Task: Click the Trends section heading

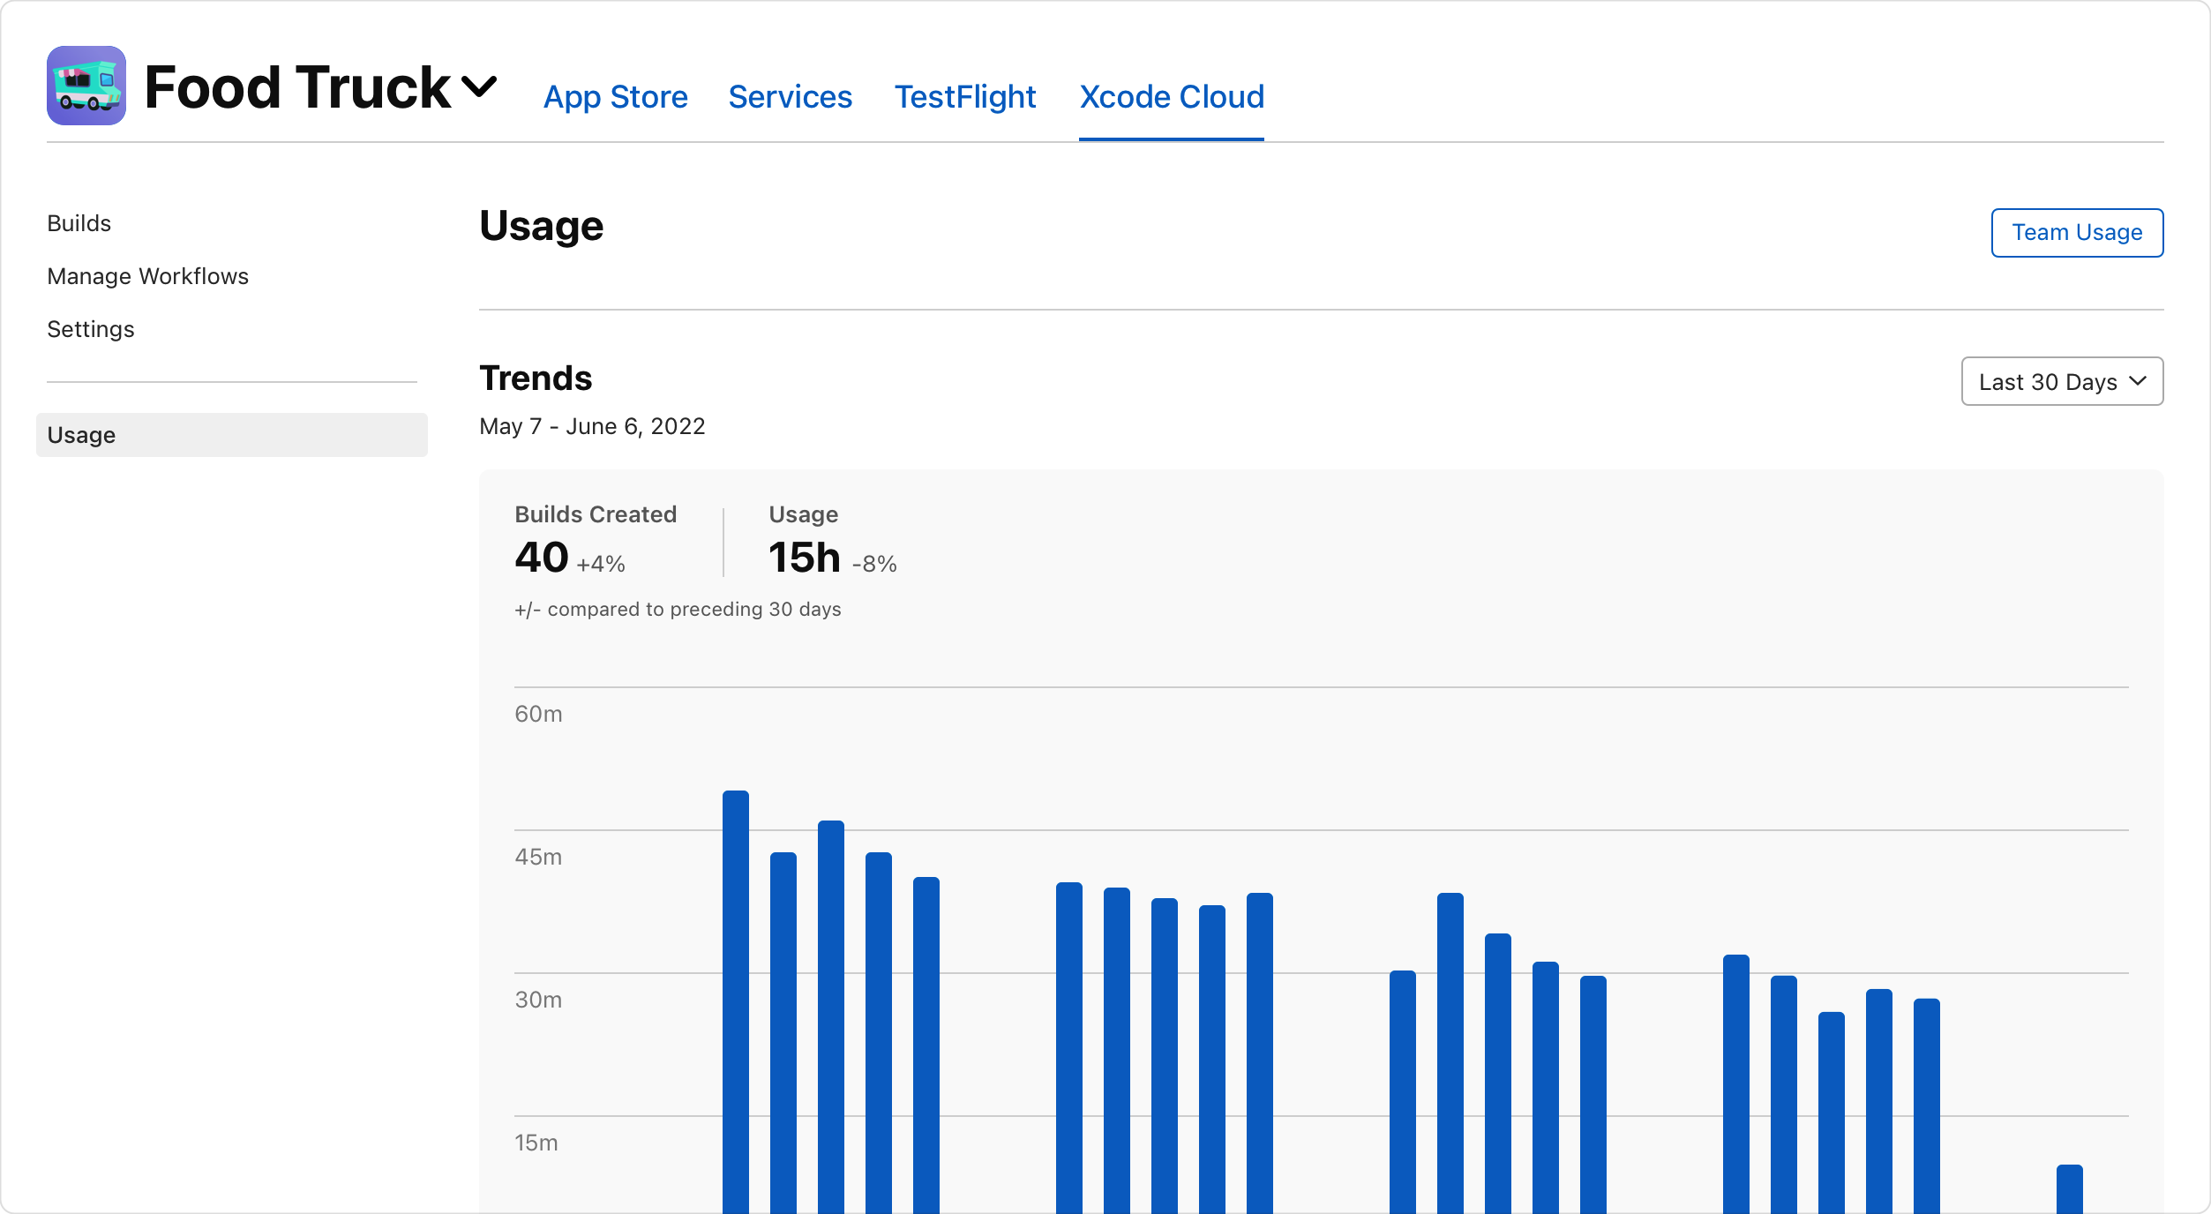Action: click(x=536, y=378)
